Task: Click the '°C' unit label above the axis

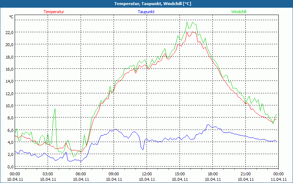Action: click(11, 17)
